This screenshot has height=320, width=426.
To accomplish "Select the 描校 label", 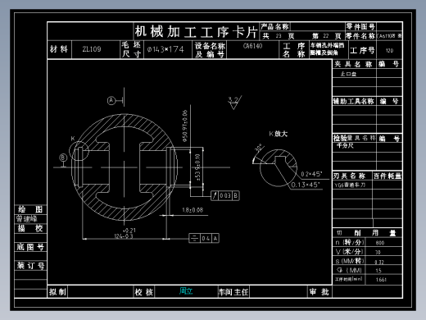I will 30,228.
